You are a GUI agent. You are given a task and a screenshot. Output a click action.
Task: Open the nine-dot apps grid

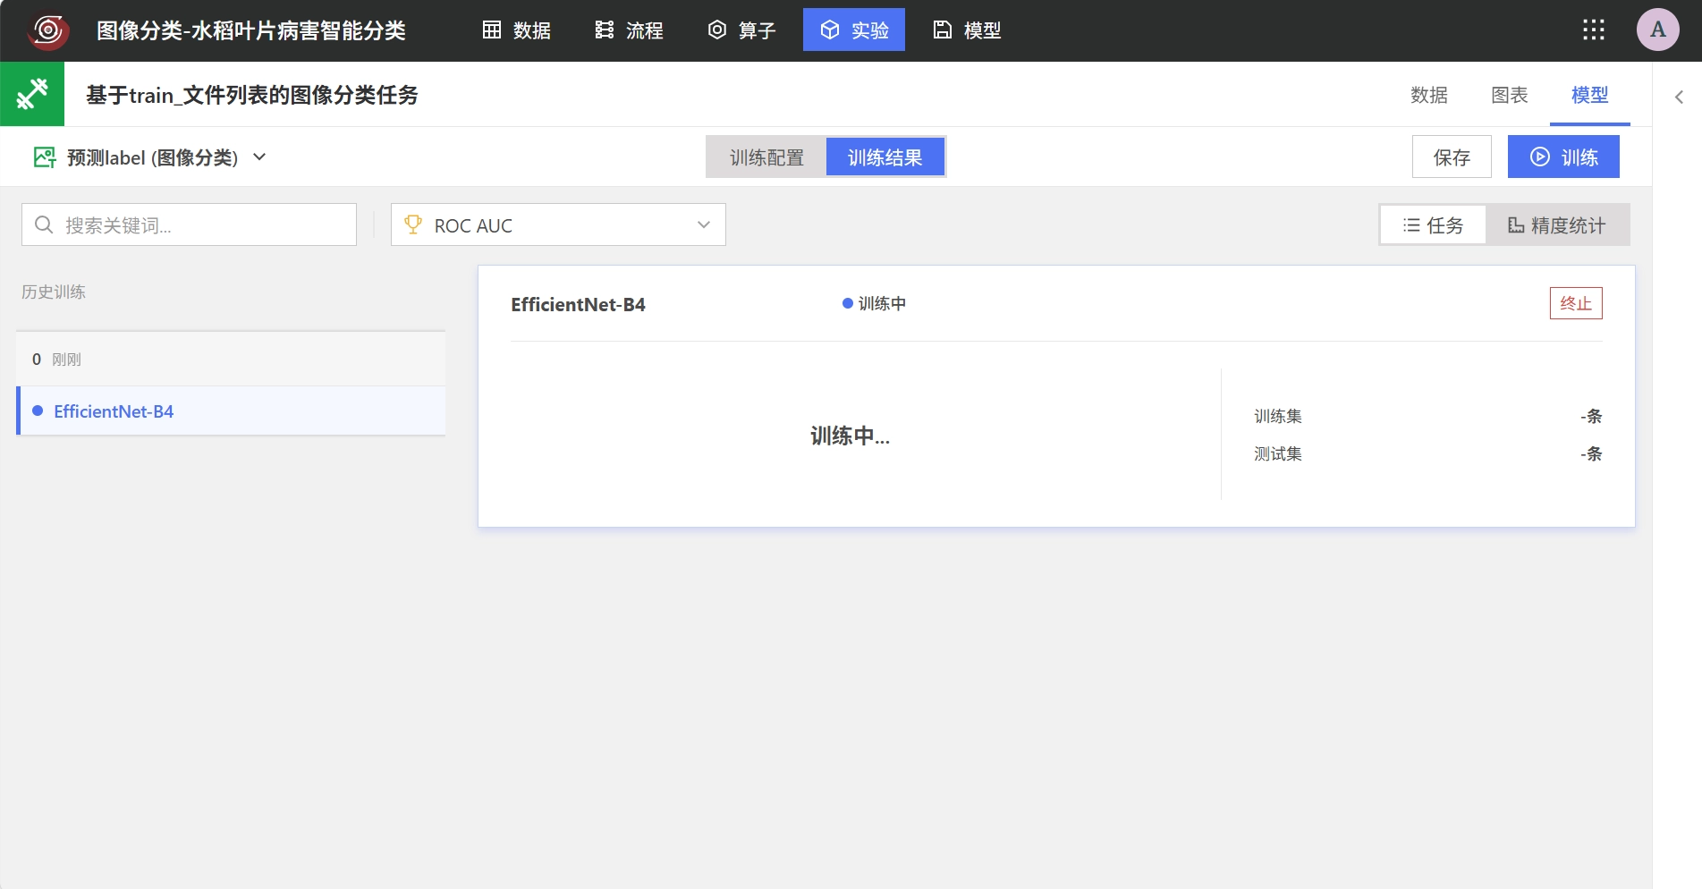click(x=1594, y=30)
